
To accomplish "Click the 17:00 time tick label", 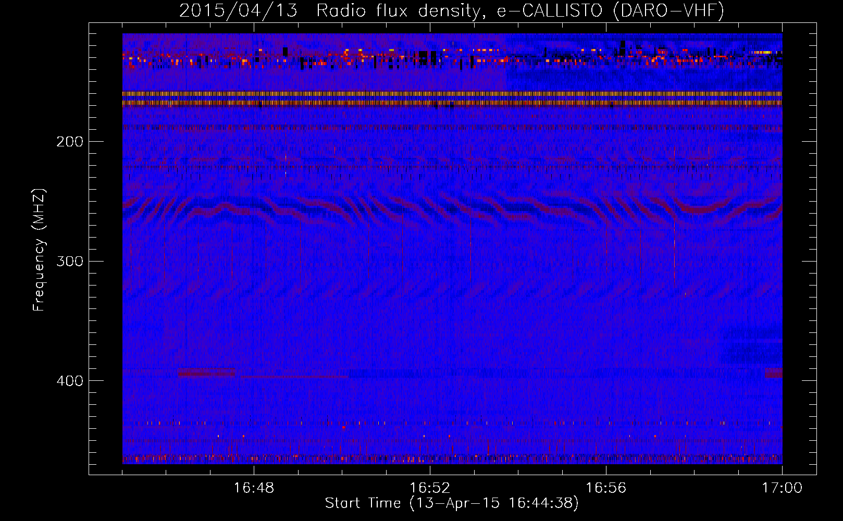I will point(782,488).
